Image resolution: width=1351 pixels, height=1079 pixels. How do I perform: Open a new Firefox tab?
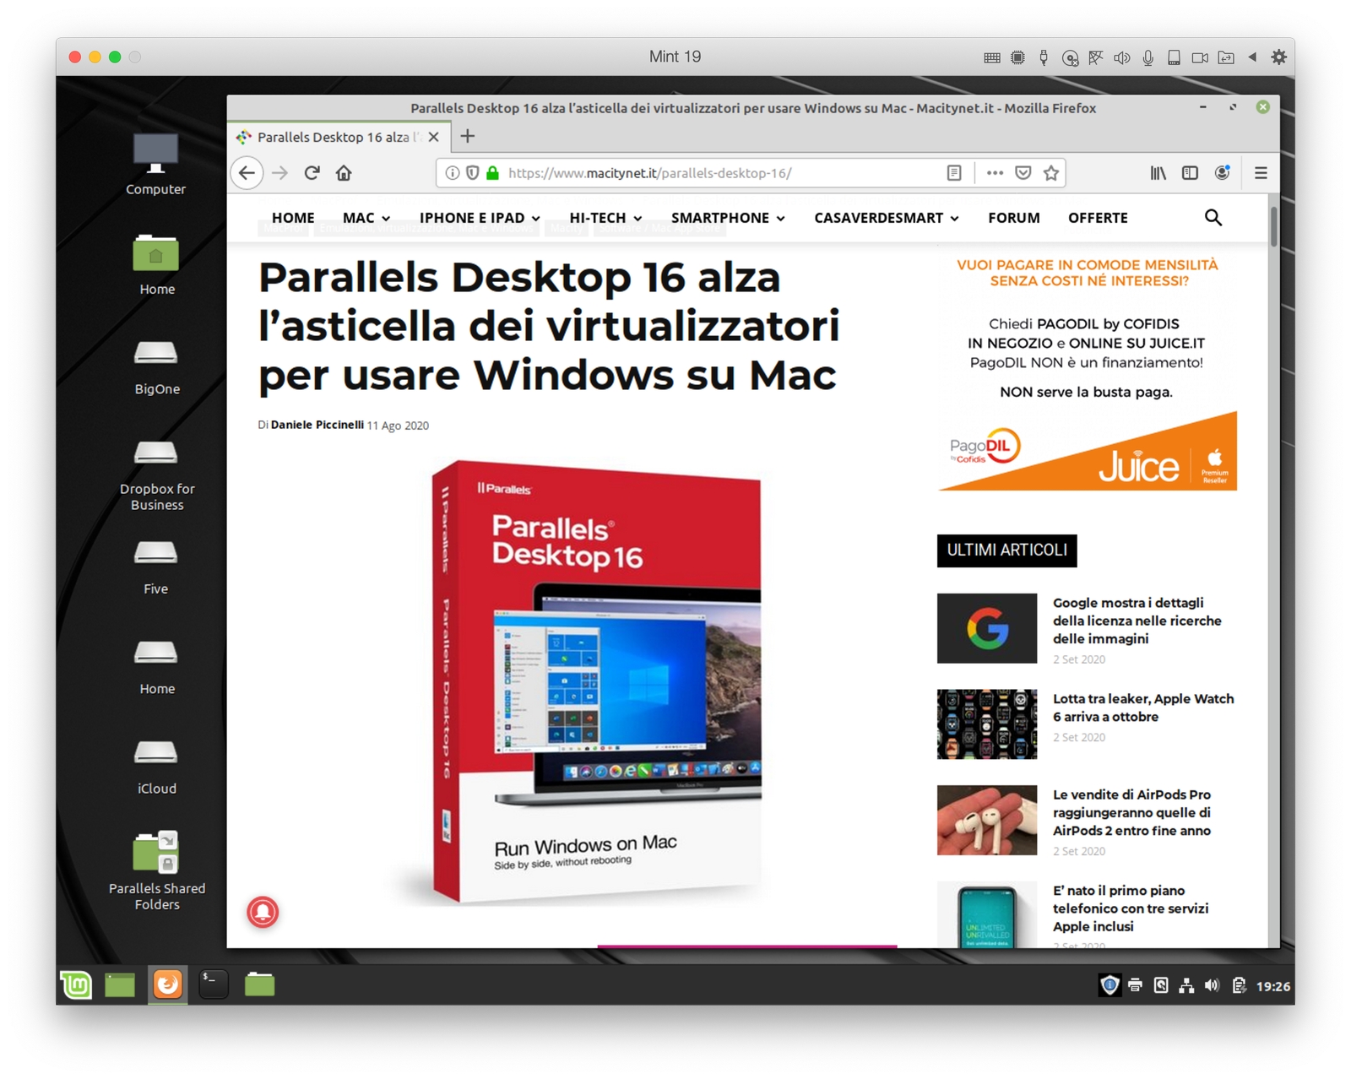coord(468,136)
